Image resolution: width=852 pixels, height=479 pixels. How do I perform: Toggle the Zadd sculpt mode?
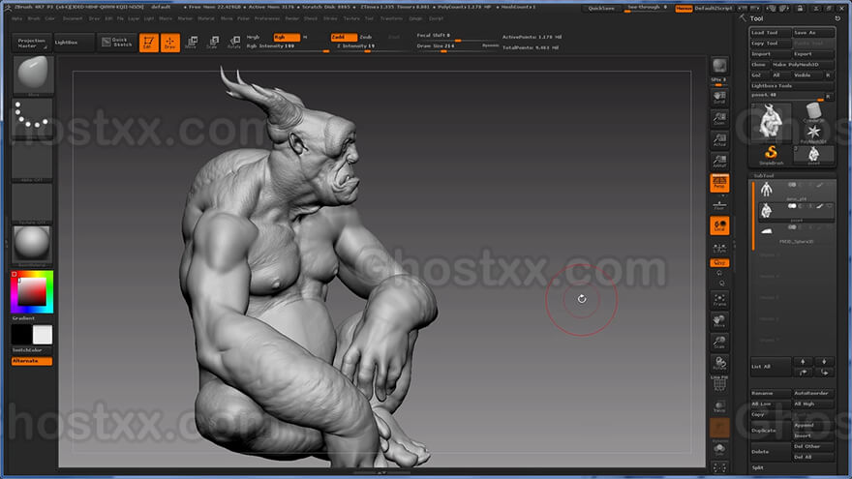pyautogui.click(x=344, y=37)
